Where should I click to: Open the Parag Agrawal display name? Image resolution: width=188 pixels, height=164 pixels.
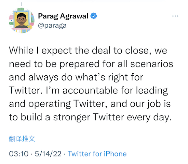click(x=63, y=16)
